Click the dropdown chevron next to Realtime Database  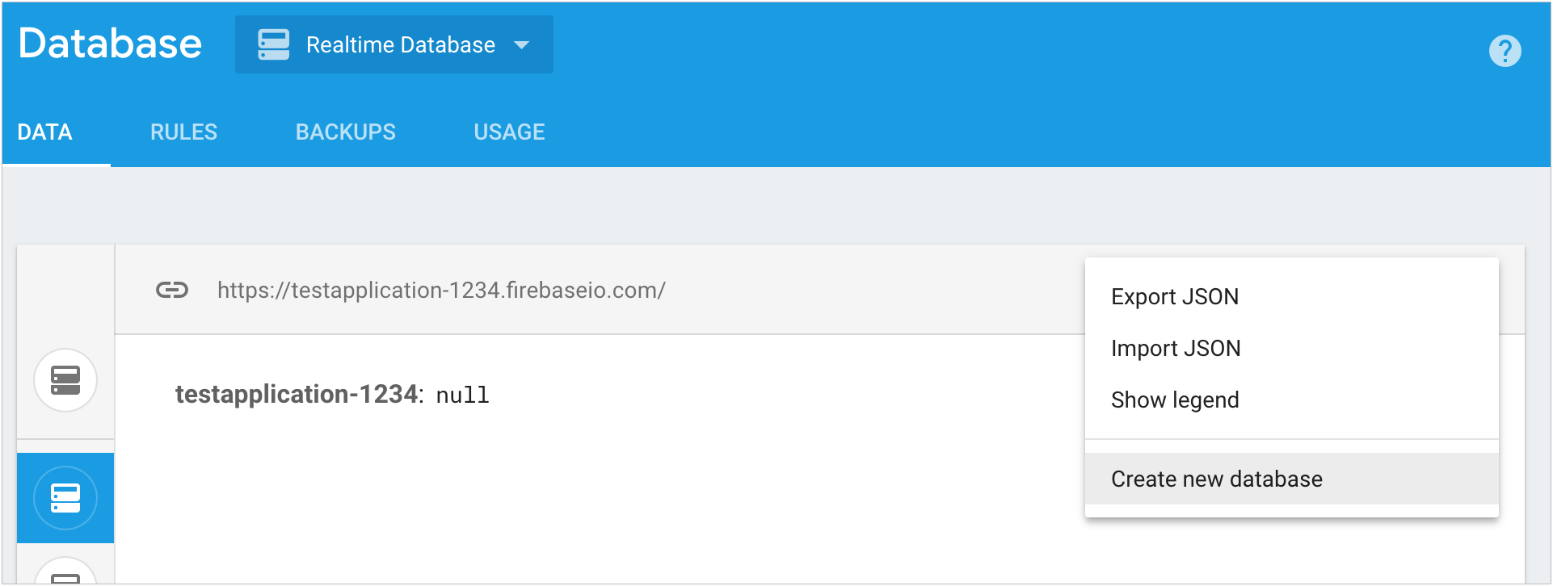pyautogui.click(x=522, y=45)
